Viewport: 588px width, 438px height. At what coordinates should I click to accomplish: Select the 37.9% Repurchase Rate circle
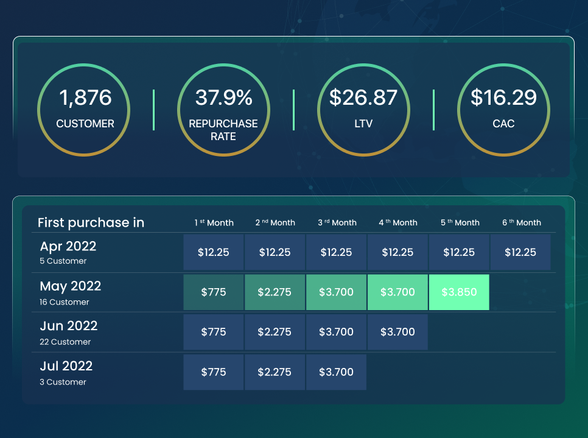pos(223,109)
